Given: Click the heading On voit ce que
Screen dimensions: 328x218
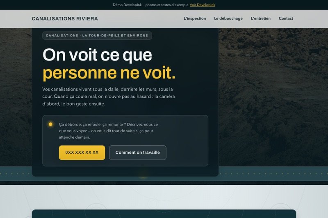Looking at the screenshot, I should coord(97,55).
